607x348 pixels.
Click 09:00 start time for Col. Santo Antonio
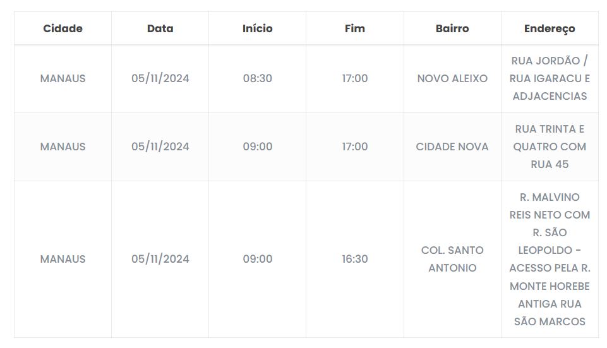(x=258, y=259)
